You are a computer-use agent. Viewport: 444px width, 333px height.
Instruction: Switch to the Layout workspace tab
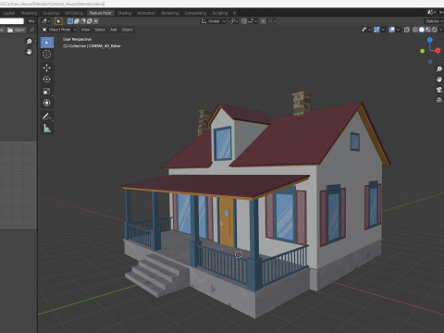(x=8, y=13)
